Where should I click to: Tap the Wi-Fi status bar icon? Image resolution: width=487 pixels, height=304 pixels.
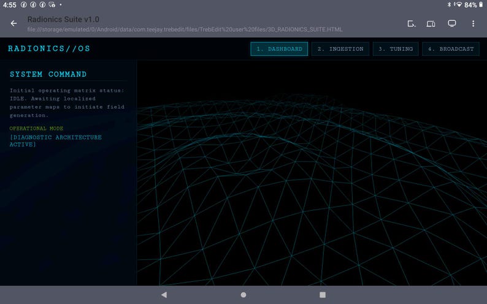click(x=458, y=5)
